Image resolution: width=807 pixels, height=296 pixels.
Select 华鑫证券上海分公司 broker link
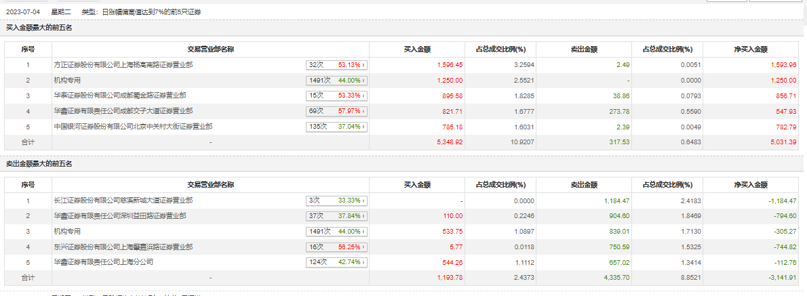104,262
